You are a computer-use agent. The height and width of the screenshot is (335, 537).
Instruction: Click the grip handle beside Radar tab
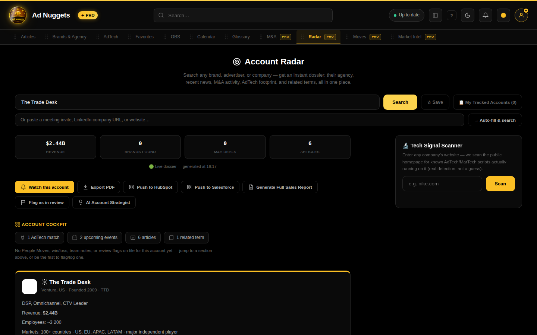[302, 37]
